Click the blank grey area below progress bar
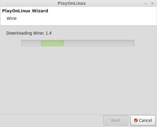 78,80
